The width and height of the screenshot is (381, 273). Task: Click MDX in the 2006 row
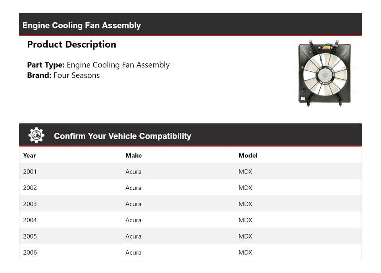tap(245, 252)
